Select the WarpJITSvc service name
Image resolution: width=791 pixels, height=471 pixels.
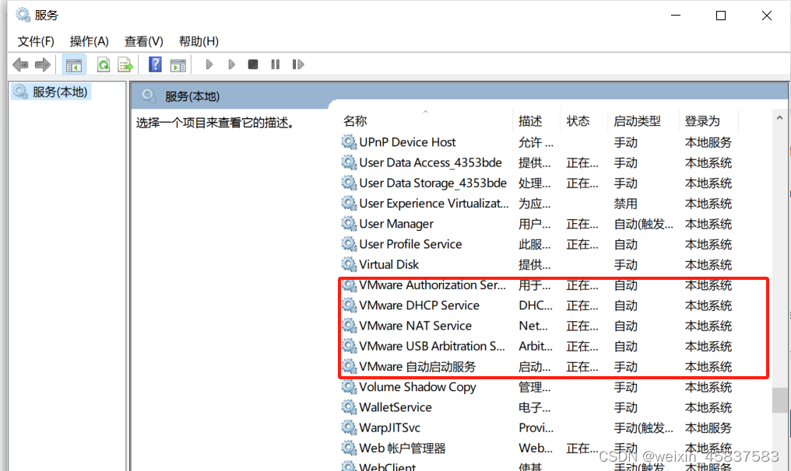click(x=389, y=427)
